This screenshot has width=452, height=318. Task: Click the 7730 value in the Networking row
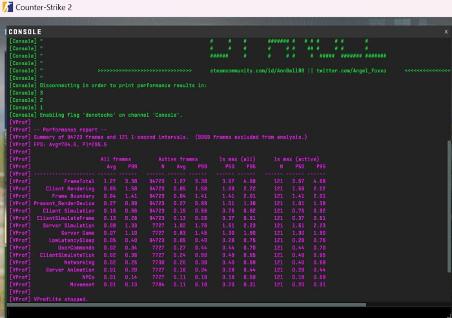click(158, 262)
